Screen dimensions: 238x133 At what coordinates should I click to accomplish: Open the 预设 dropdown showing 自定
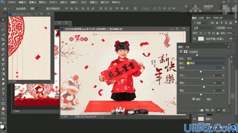pyautogui.click(x=206, y=59)
